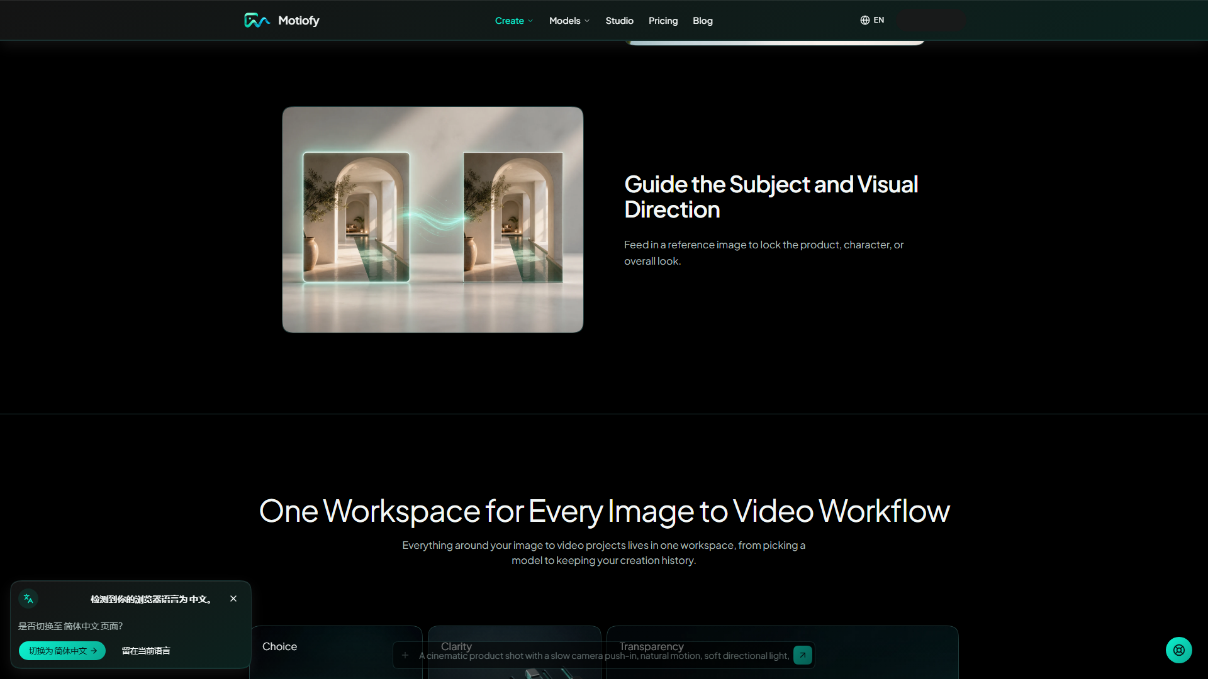Close the browser language detection popup
Screen dimensions: 1208x679
pos(233,599)
